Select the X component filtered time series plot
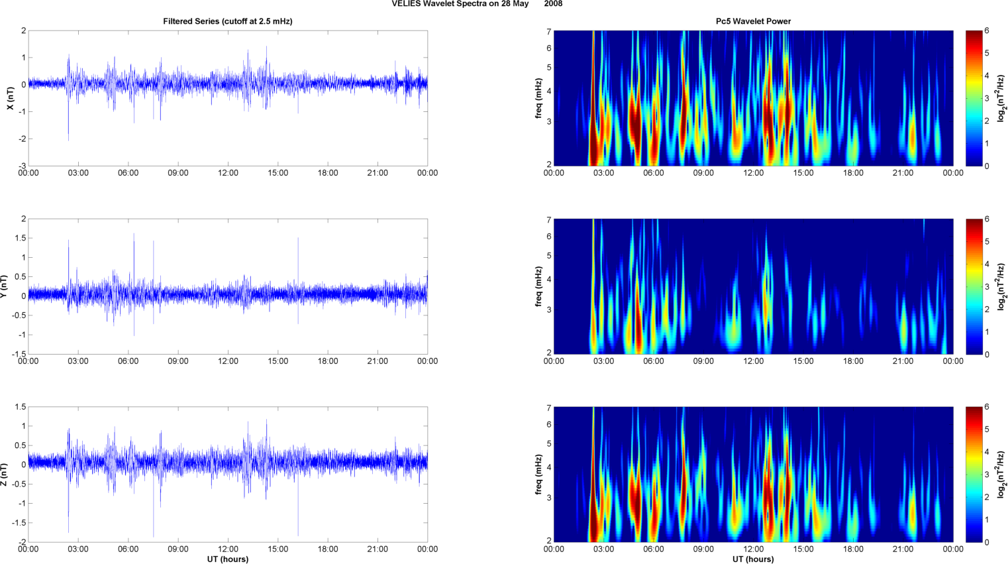 [x=228, y=98]
